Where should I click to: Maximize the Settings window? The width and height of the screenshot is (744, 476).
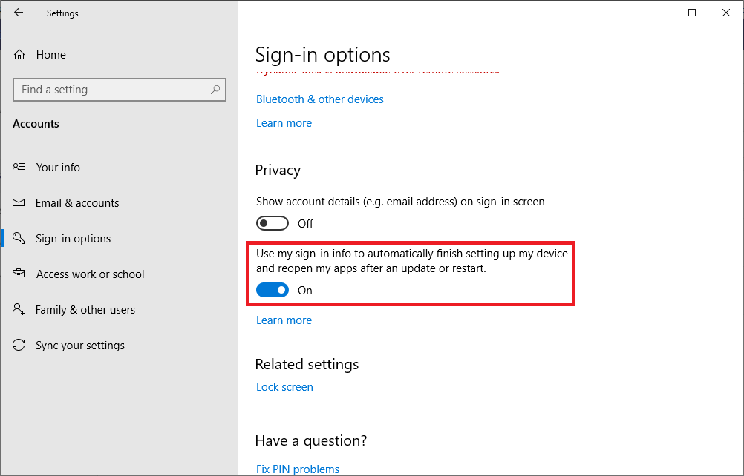pos(692,13)
